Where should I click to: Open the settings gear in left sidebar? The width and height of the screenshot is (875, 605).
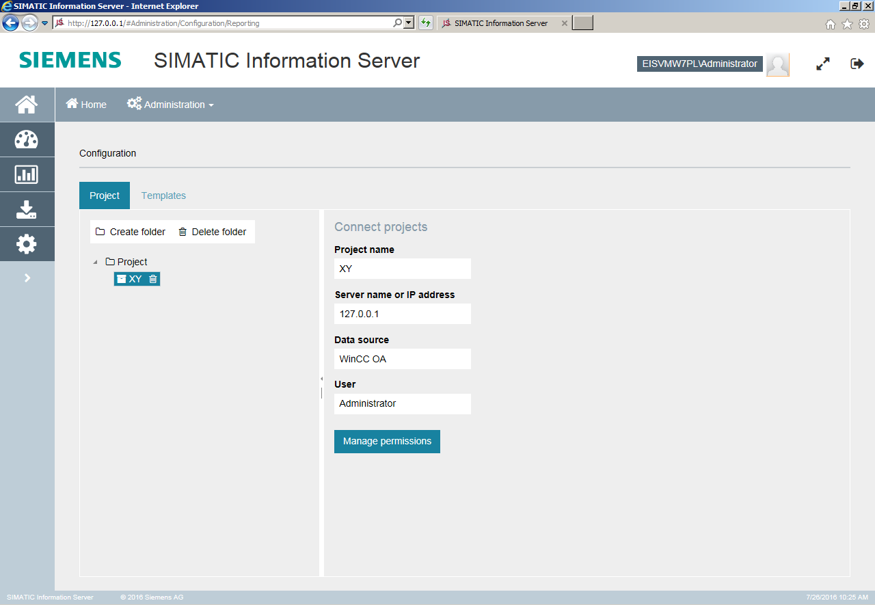point(27,244)
